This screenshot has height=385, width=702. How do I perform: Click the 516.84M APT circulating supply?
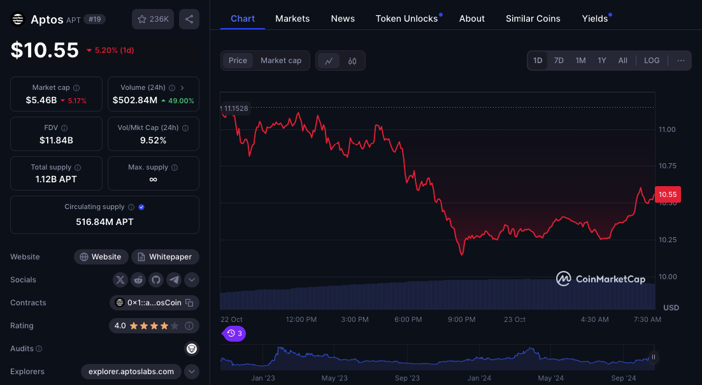pos(104,222)
